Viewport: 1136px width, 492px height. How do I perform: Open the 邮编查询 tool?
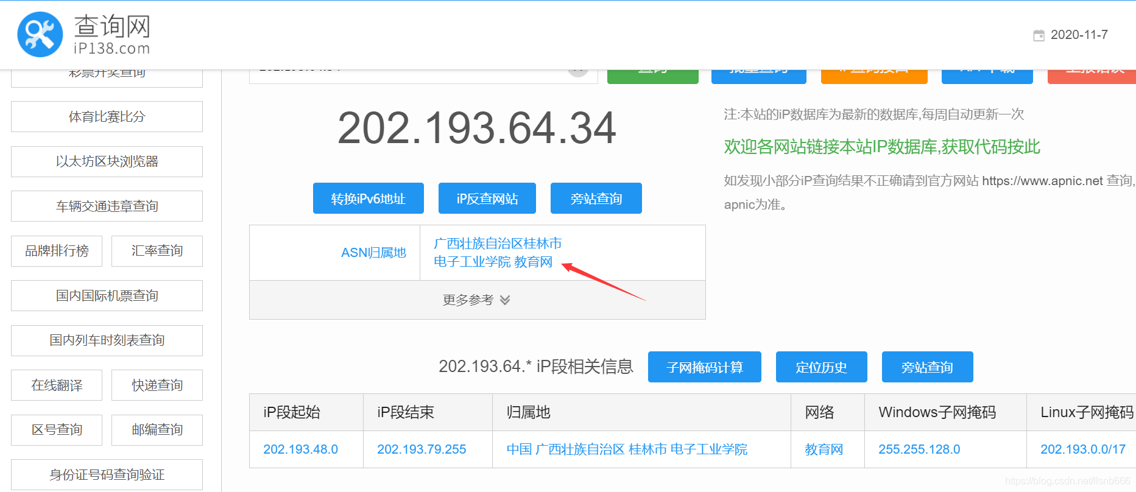157,430
